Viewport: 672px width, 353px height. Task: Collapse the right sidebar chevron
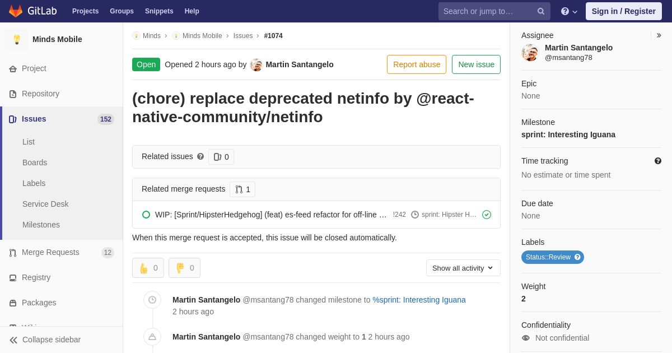[659, 35]
